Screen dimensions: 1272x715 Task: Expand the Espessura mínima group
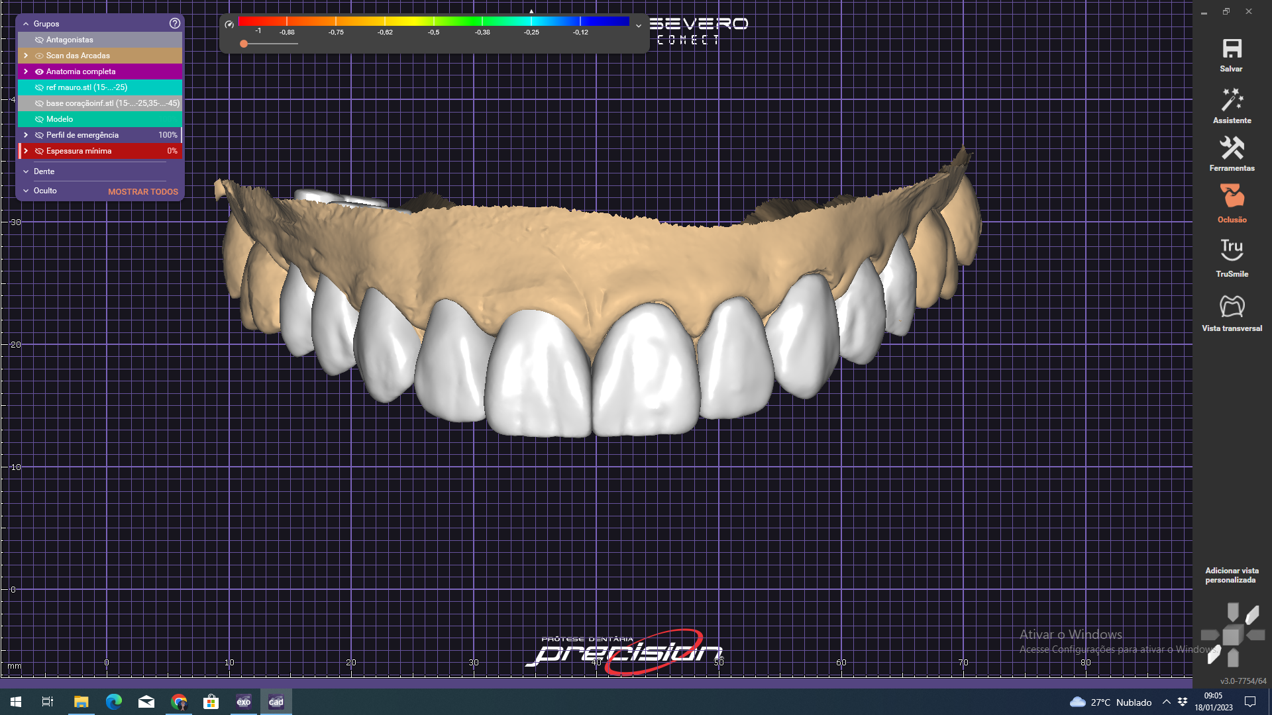tap(26, 151)
